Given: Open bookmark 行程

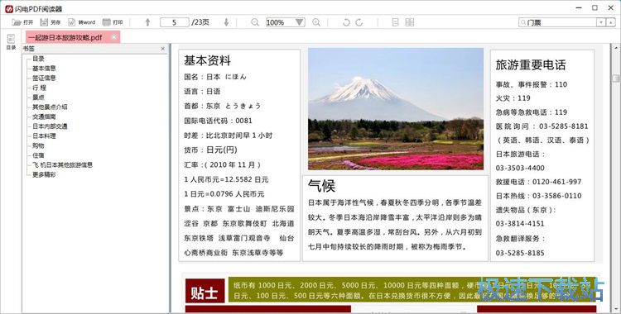Looking at the screenshot, I should tap(39, 88).
